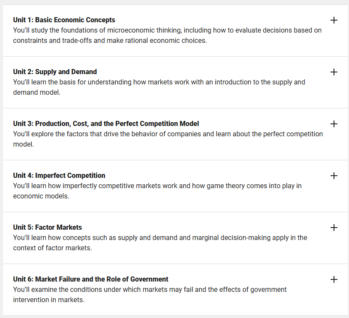Image resolution: width=349 pixels, height=318 pixels.
Task: Click the Unit 1 description about microeconomic thinking
Action: (x=167, y=36)
